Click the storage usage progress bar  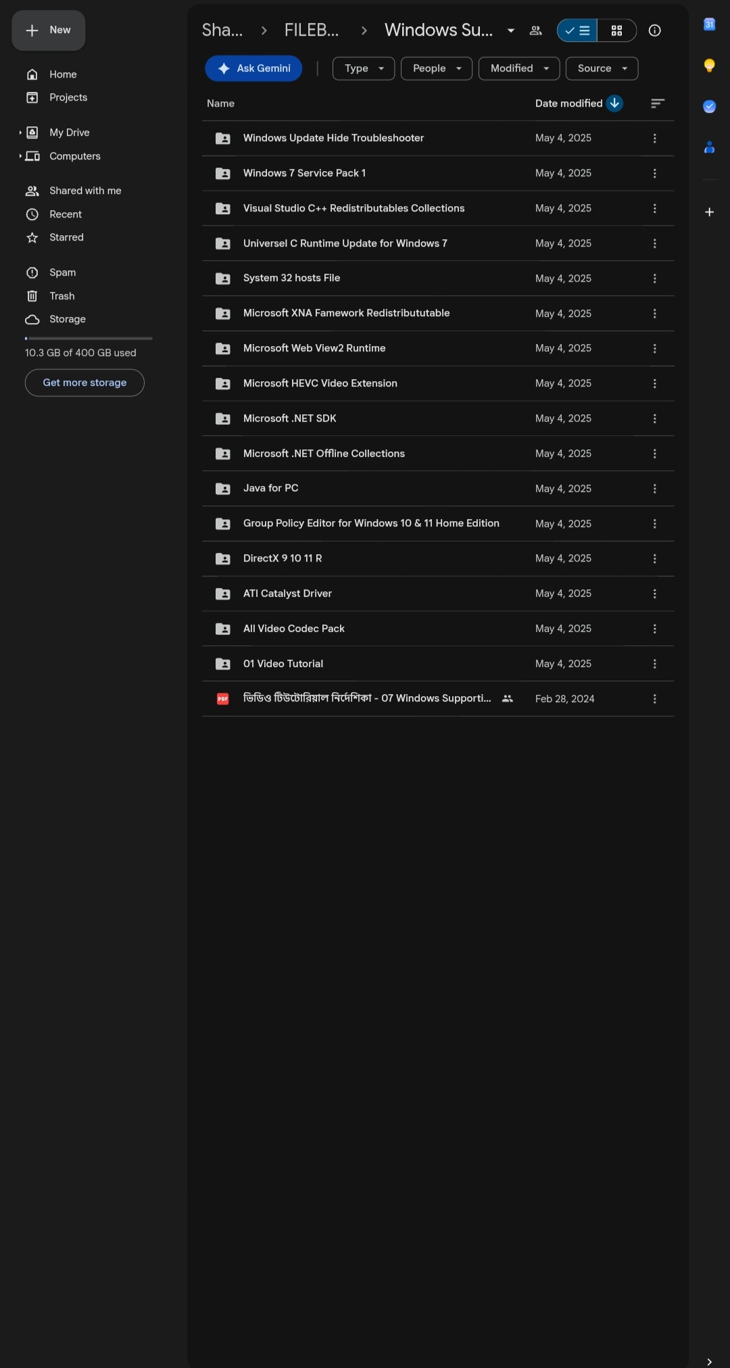pyautogui.click(x=89, y=338)
